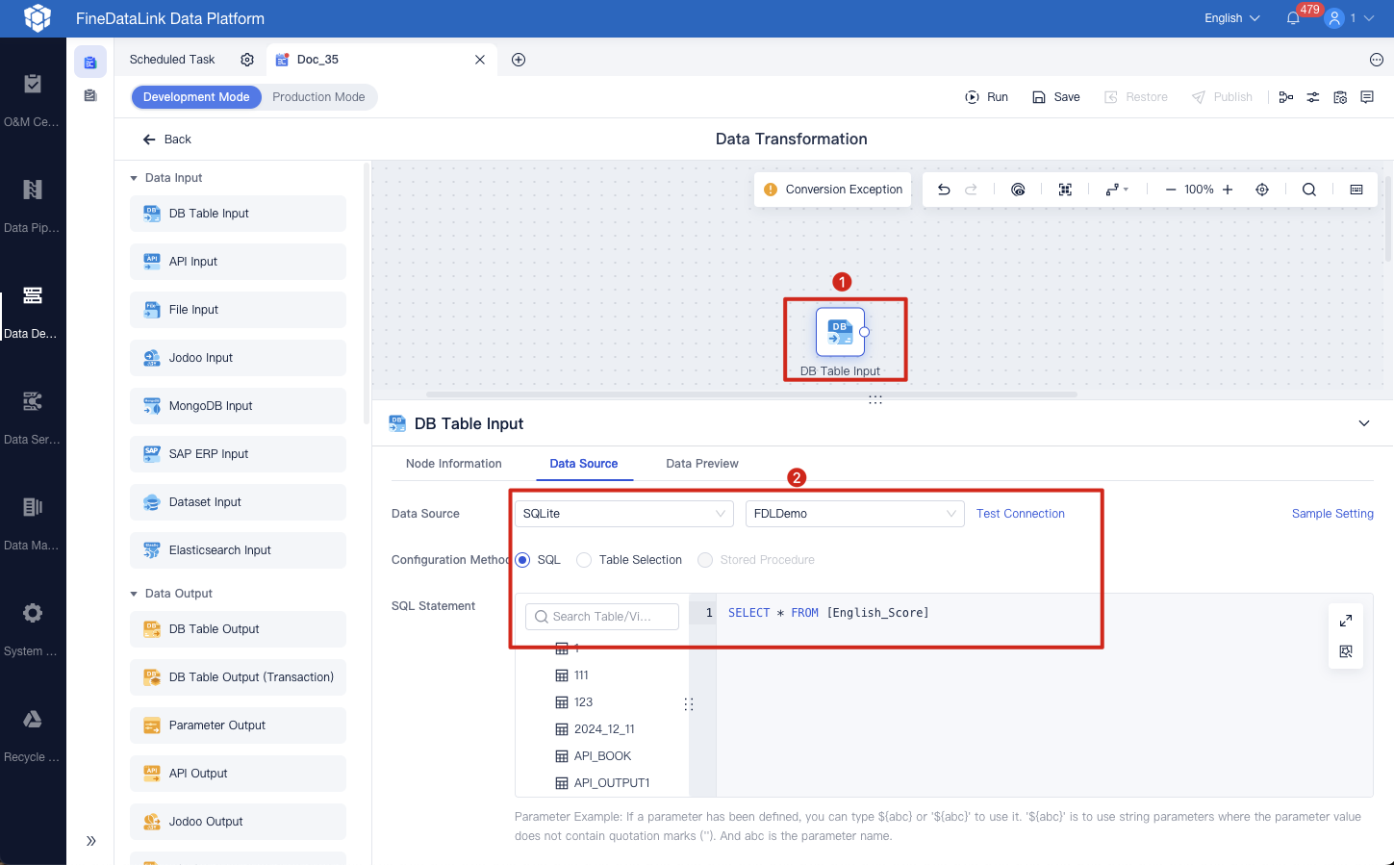
Task: Select the Table Selection radio
Action: 584,560
